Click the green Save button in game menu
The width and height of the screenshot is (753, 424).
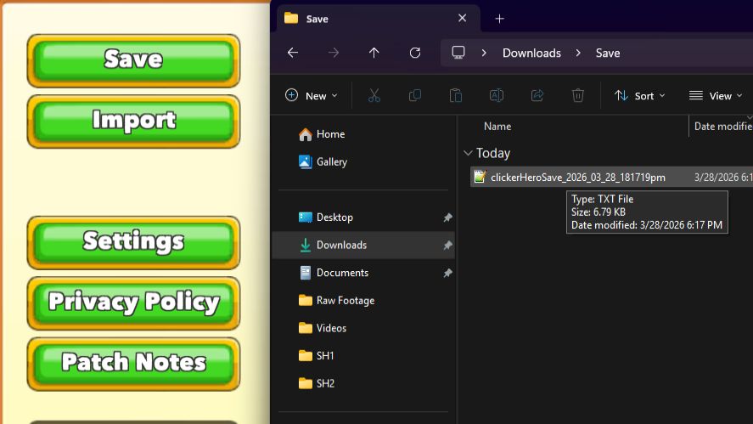[x=133, y=60]
